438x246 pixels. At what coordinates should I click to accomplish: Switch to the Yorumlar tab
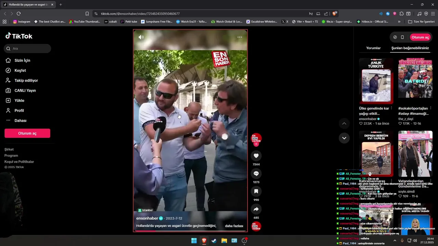[373, 48]
